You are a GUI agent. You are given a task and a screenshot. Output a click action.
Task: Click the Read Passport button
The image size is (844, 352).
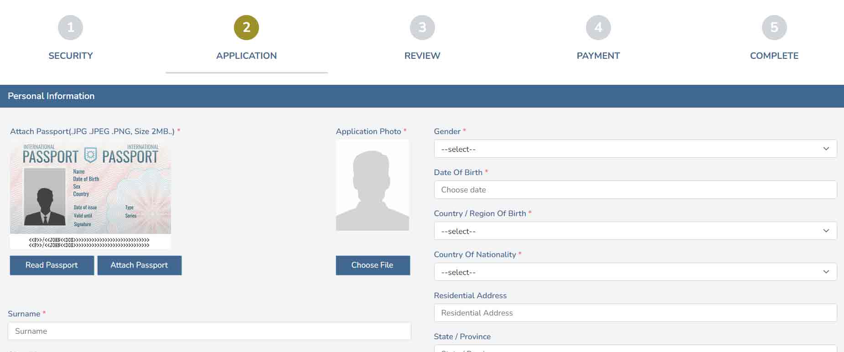(52, 265)
